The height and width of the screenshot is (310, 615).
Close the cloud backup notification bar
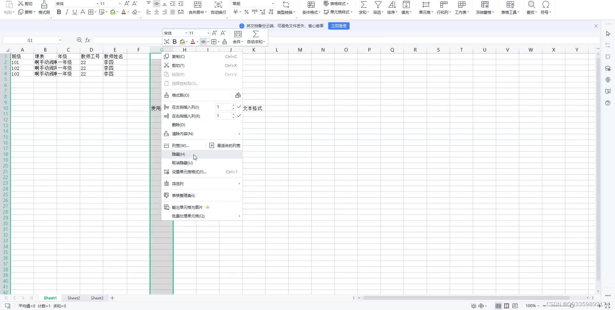[596, 26]
